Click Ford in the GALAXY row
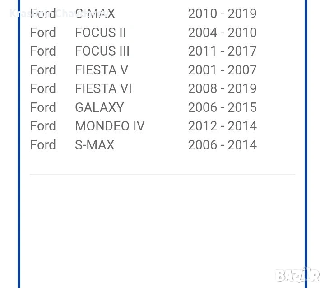The image size is (325, 288). pos(43,107)
